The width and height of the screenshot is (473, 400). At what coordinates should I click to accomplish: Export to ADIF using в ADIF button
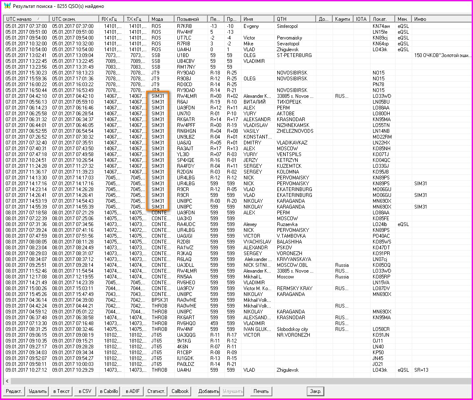click(x=133, y=391)
